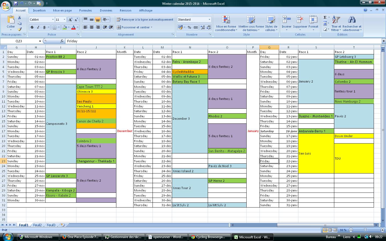Screen dimensions: 386x241
Task: Switch to the Formules ribbon tab
Action: coord(86,10)
